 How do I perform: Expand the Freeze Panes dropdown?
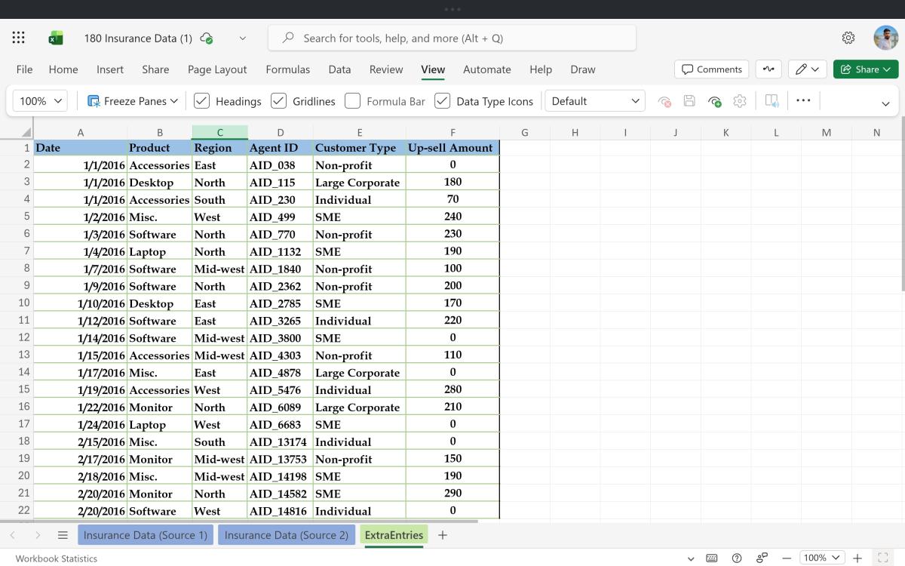click(x=133, y=101)
